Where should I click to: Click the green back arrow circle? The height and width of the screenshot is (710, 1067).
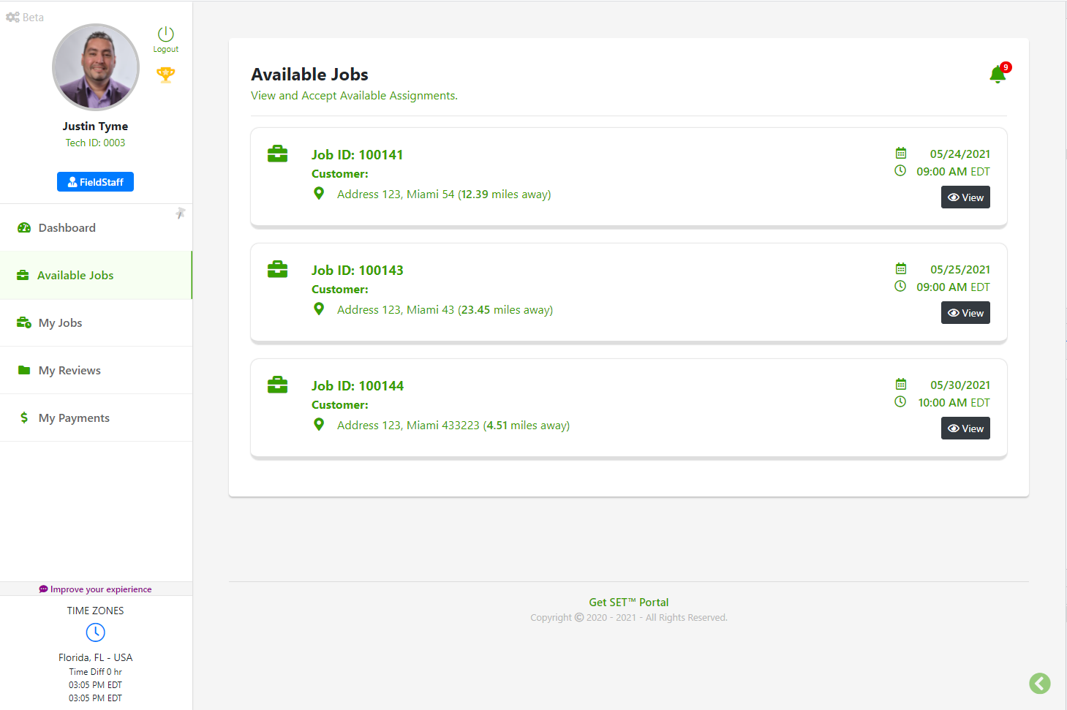[x=1039, y=683]
